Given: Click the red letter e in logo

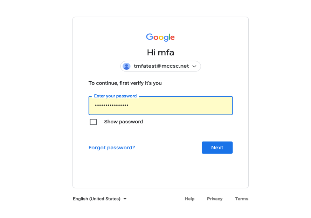Looking at the screenshot, I should coord(172,38).
